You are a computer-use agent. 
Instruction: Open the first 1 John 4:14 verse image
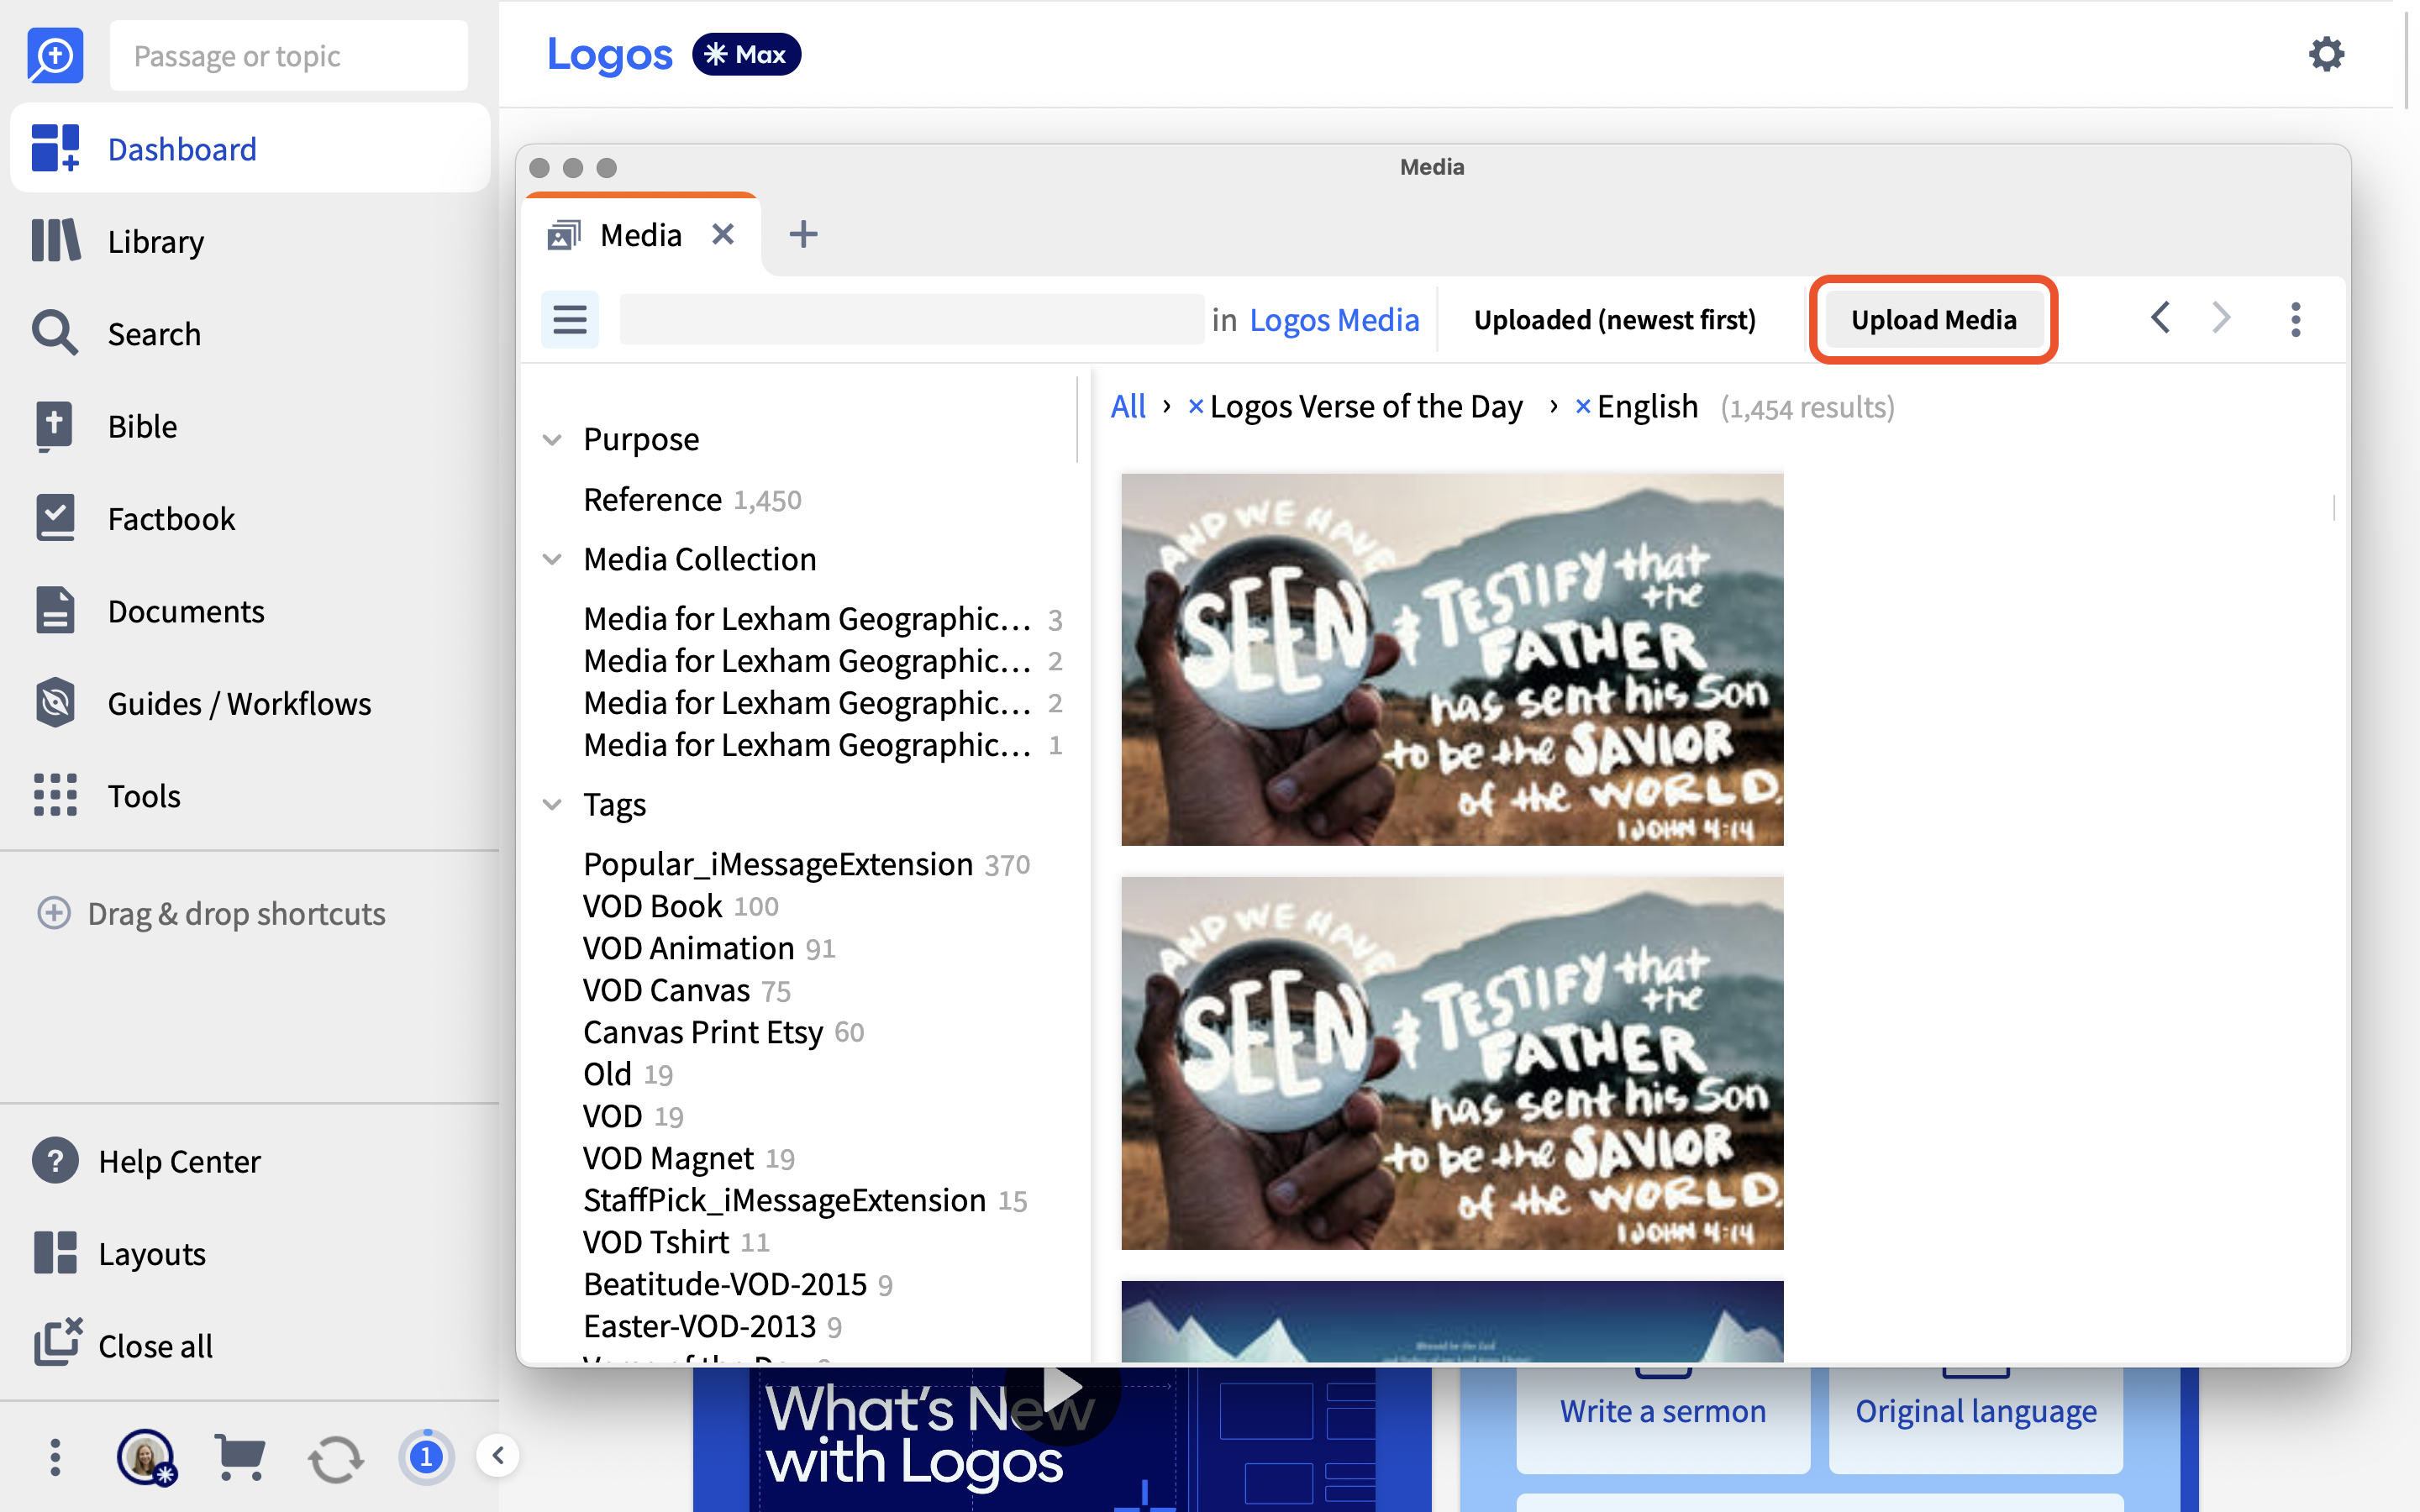pos(1452,660)
